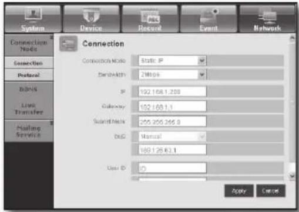Click the IP address field
299x212 pixels.
click(172, 91)
